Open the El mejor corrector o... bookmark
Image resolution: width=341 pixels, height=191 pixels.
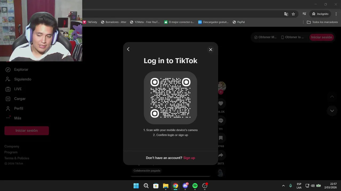(179, 22)
